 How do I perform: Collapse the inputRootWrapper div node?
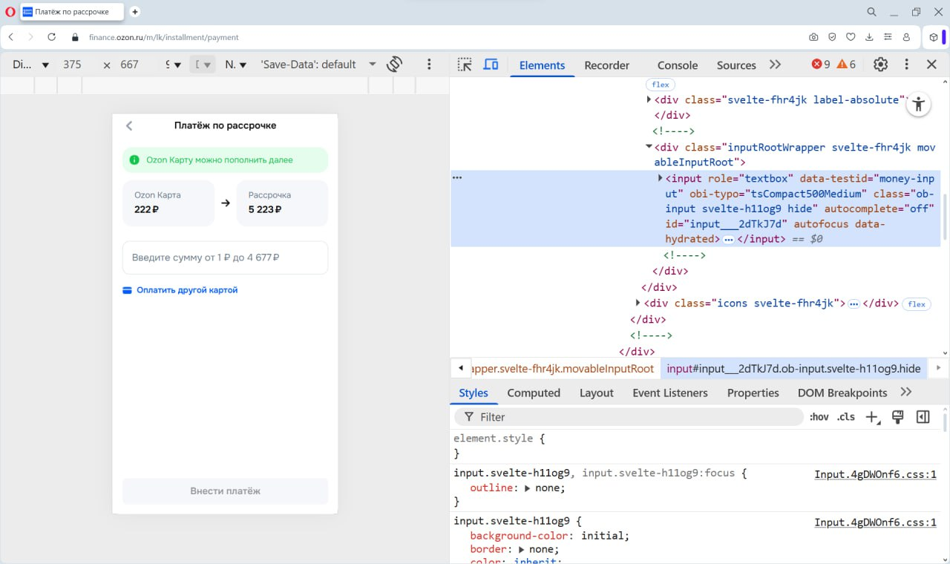coord(649,147)
